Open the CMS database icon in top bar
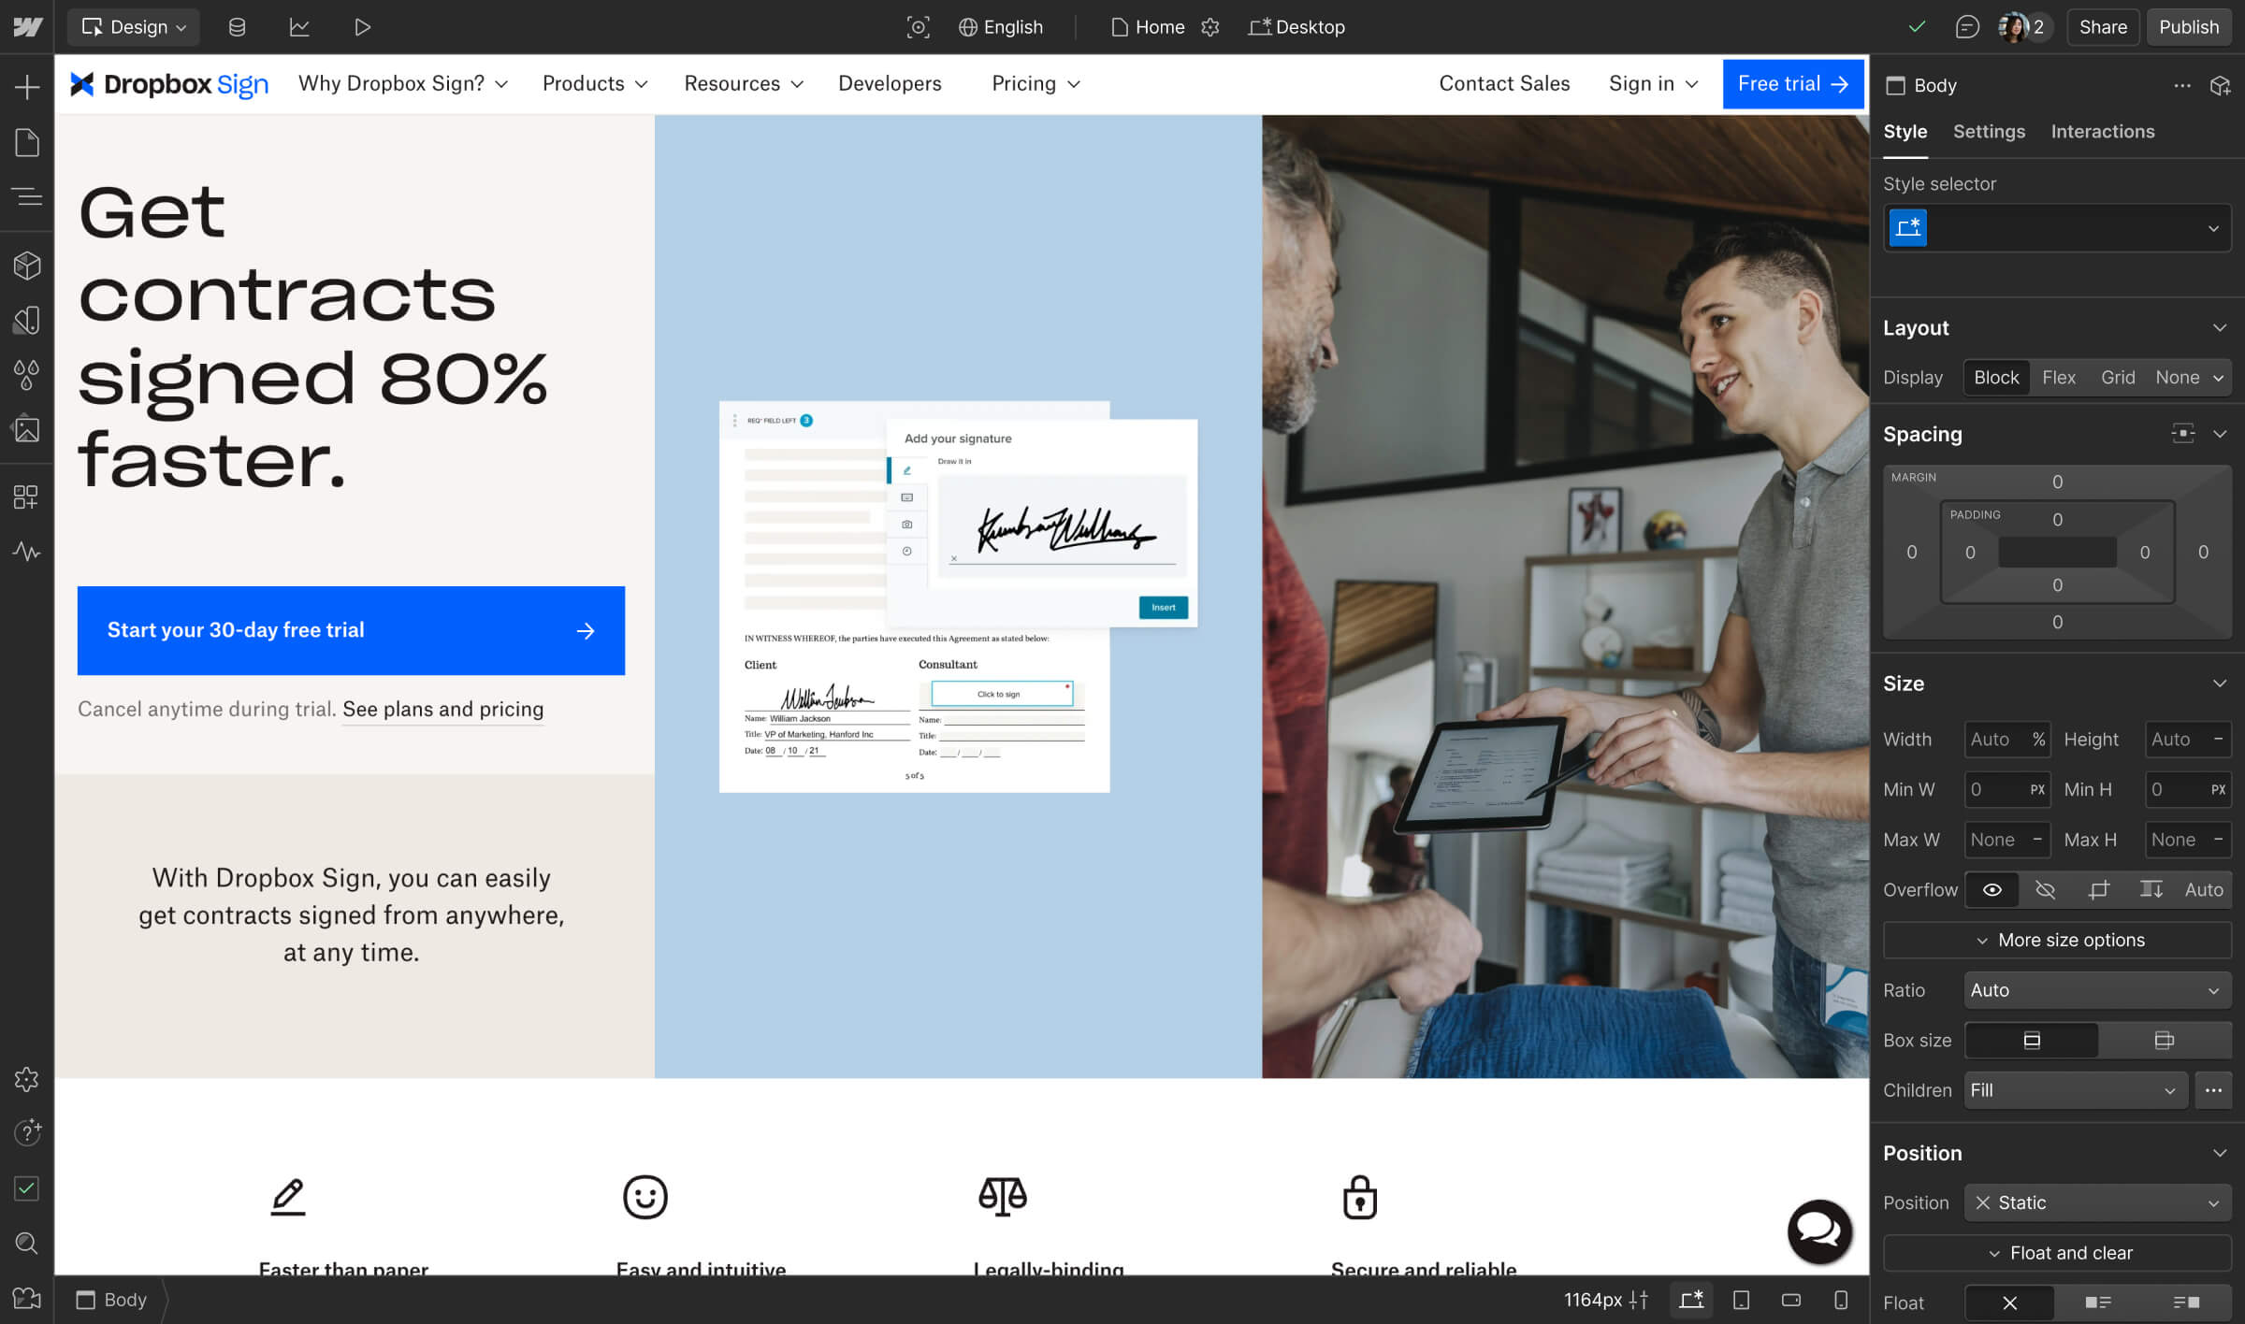The image size is (2245, 1324). tap(237, 27)
